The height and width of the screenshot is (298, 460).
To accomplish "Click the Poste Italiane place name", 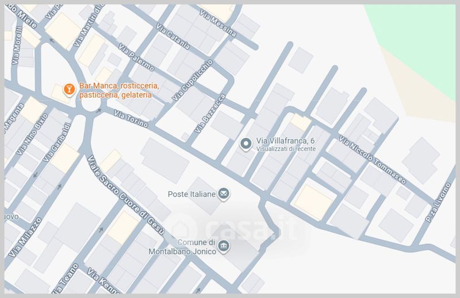I will coord(191,194).
